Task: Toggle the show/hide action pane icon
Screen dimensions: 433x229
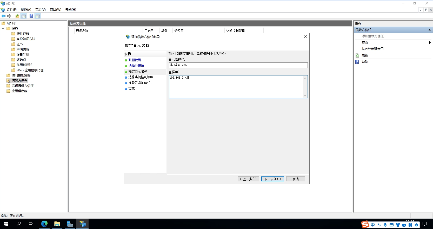Action: tap(38, 16)
